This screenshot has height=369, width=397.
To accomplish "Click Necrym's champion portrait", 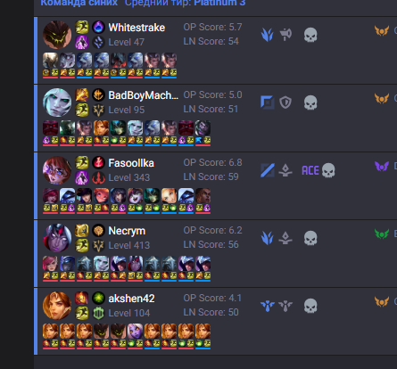I will (57, 238).
